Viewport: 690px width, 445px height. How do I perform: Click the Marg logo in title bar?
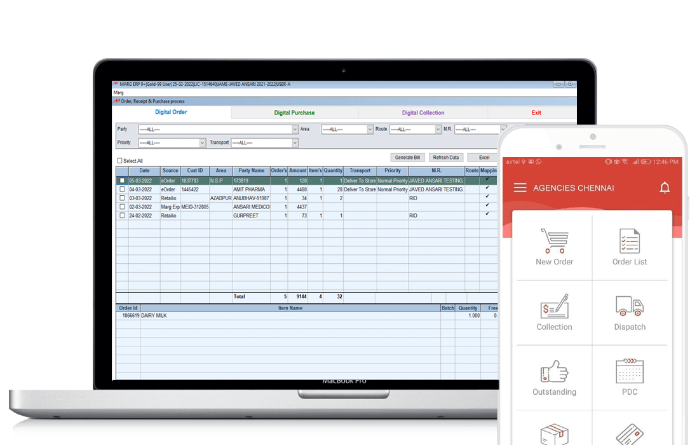[115, 84]
